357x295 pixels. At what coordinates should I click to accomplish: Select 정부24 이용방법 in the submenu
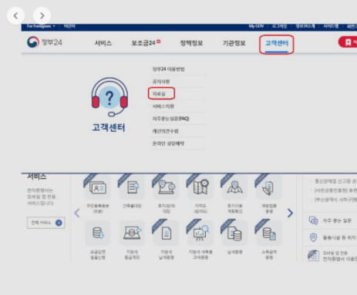click(x=169, y=69)
